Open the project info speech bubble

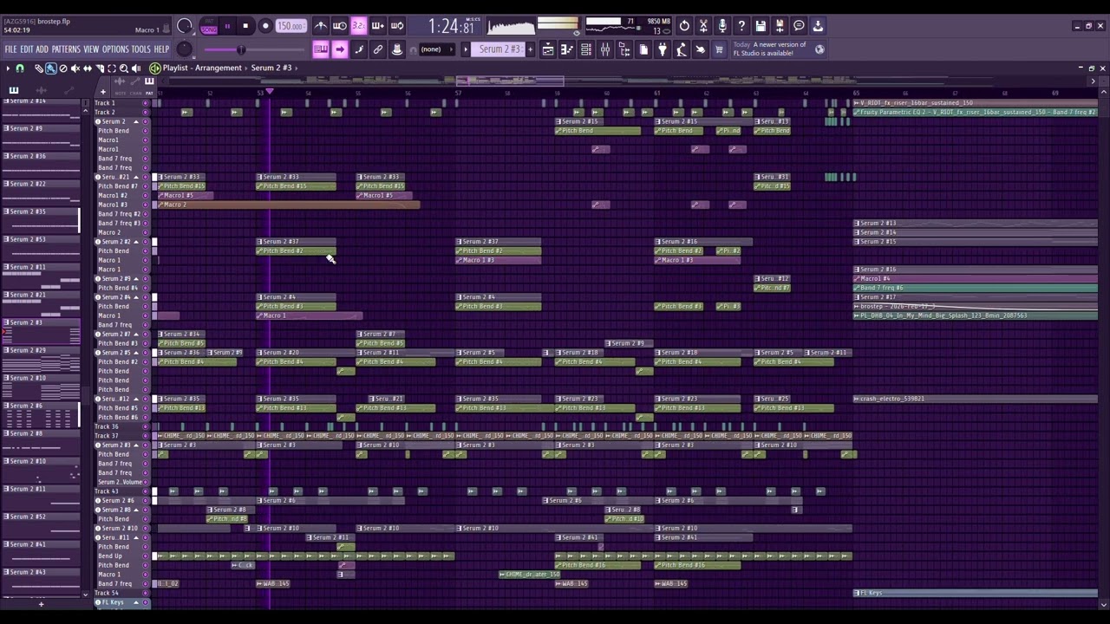pos(799,25)
